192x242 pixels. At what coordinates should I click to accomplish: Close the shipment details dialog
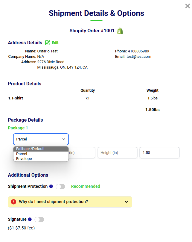(x=188, y=6)
